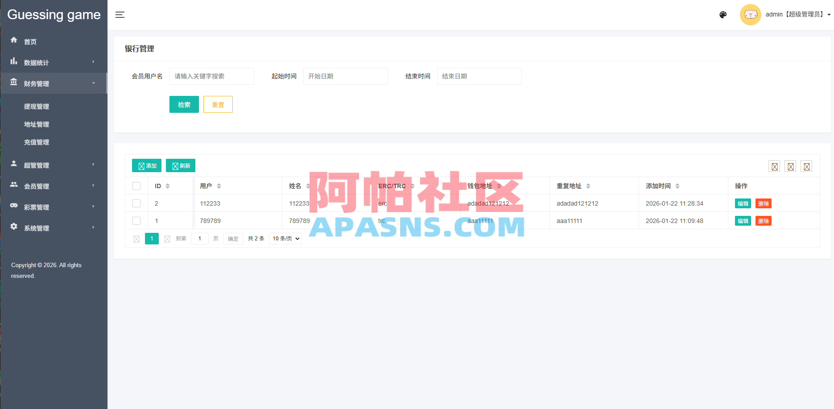The width and height of the screenshot is (834, 409).
Task: Sort table by ERC/TRC column arrows
Action: [x=413, y=186]
